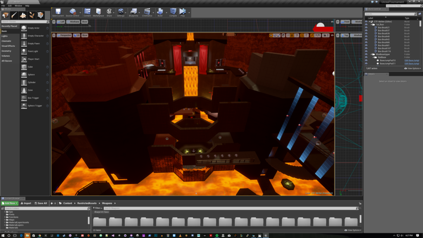Open the Edit menu
Viewport: 423px width, 238px height.
(x=10, y=6)
